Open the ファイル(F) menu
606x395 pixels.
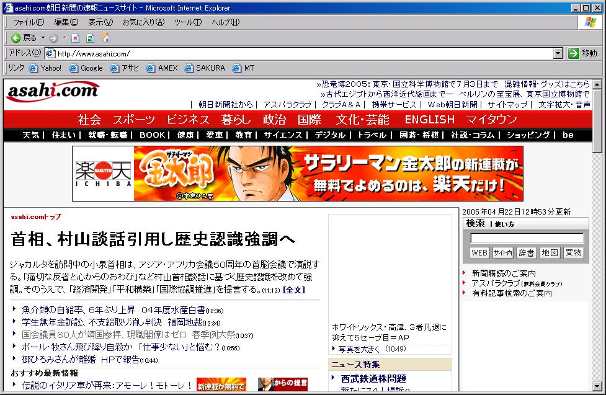[29, 22]
